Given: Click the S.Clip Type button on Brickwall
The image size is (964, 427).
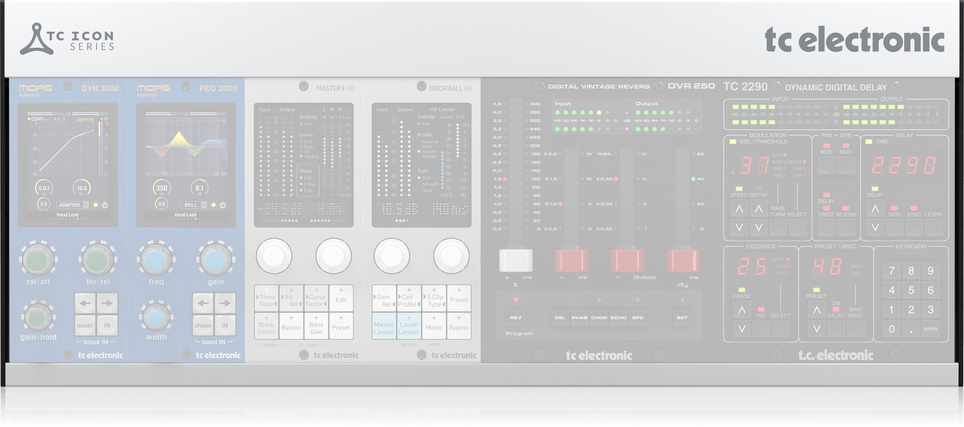Looking at the screenshot, I should [x=434, y=298].
